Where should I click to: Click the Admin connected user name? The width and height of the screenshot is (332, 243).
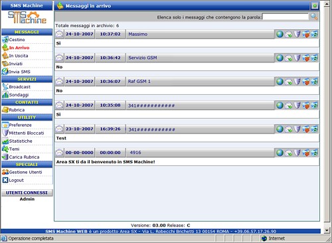[27, 199]
